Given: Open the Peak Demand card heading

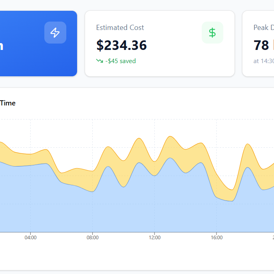Looking at the screenshot, I should point(263,28).
